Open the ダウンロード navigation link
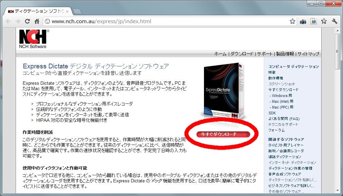The height and width of the screenshot is (196, 343). (242, 54)
